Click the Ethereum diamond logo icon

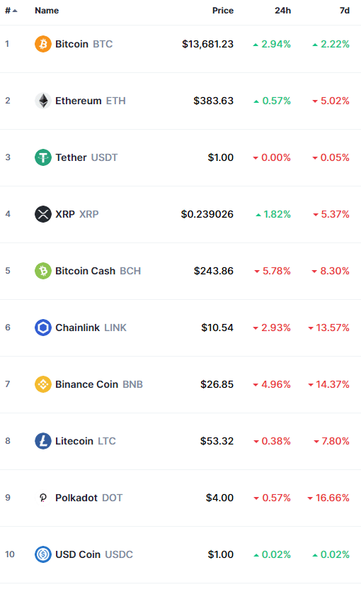(43, 101)
